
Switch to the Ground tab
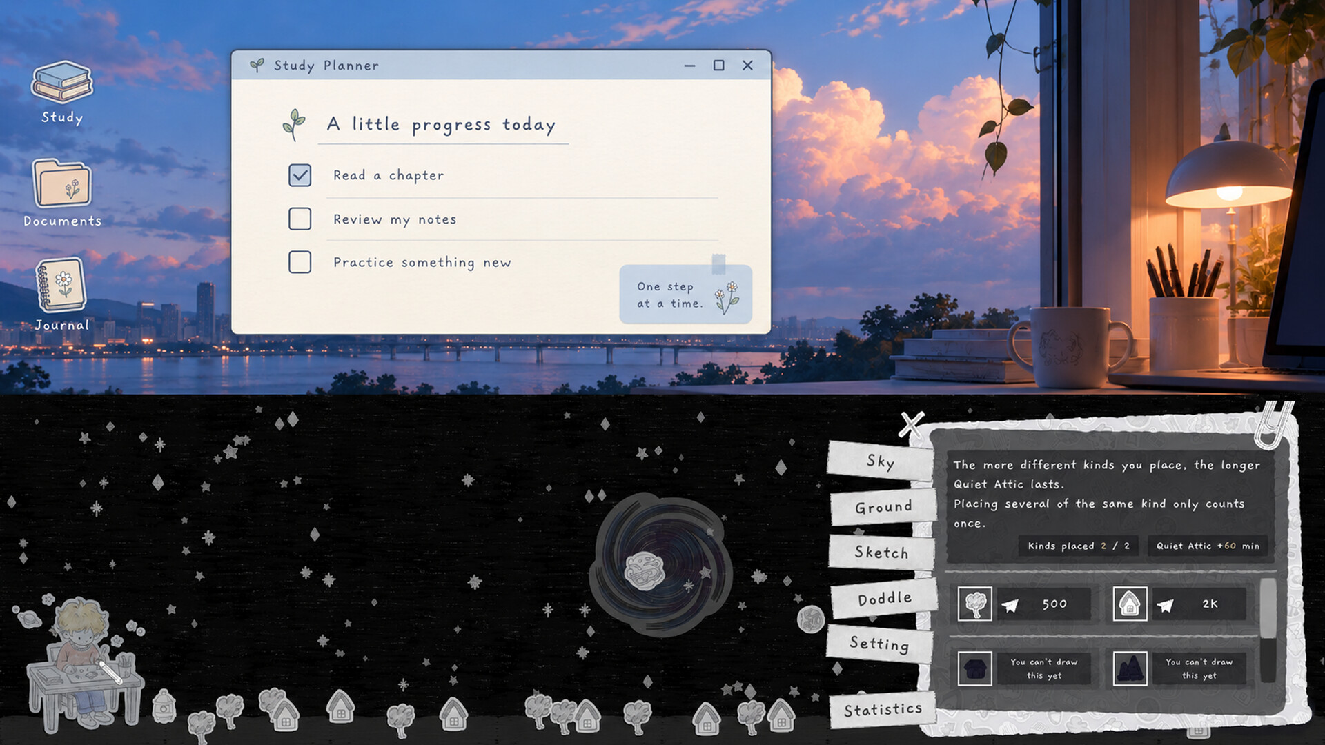[883, 508]
